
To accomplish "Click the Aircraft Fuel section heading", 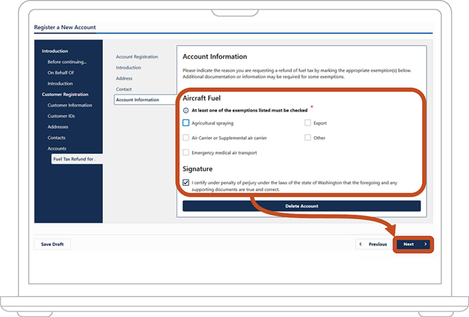I will (202, 98).
